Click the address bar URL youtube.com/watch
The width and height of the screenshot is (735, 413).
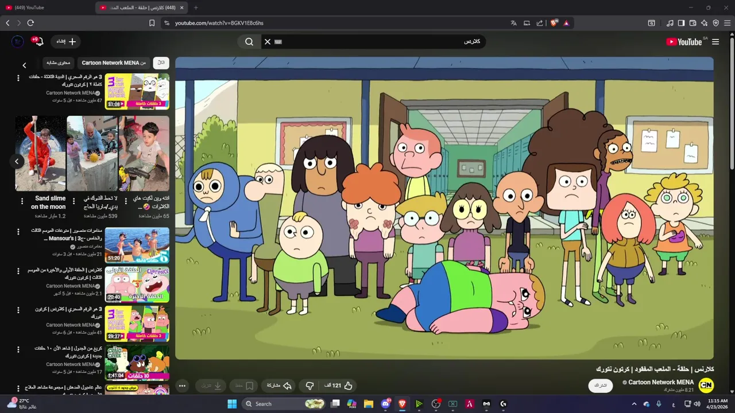point(219,23)
